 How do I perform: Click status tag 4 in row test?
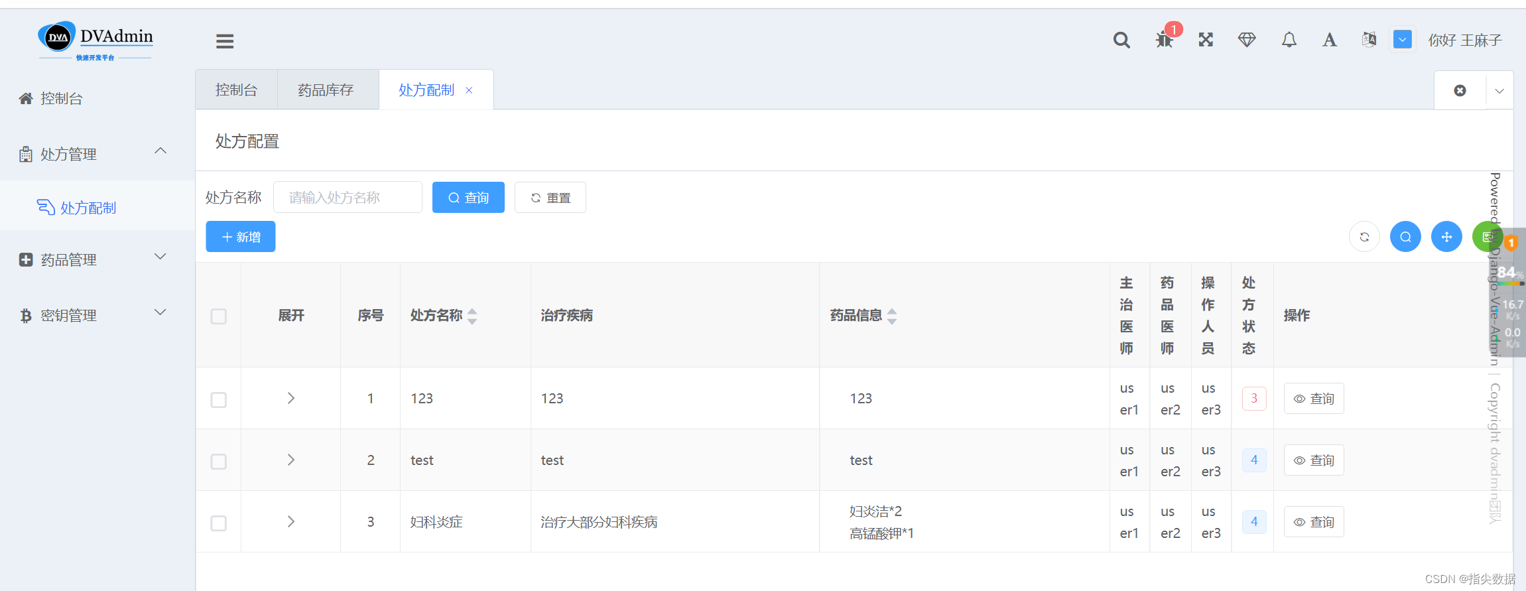point(1254,460)
